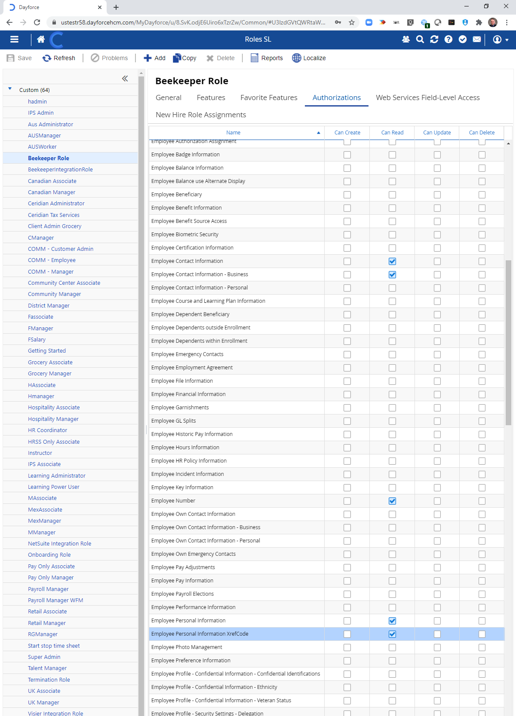Reload the browser page
This screenshot has height=716, width=516.
tap(37, 22)
